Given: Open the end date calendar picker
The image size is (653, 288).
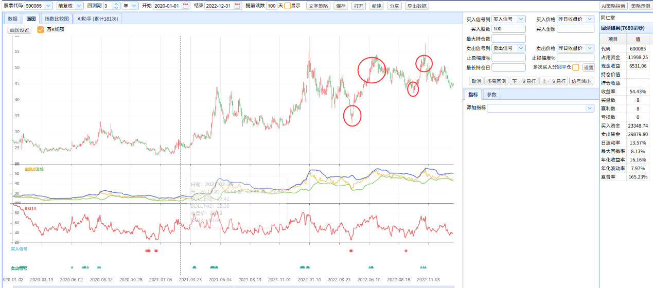Looking at the screenshot, I should (237, 6).
